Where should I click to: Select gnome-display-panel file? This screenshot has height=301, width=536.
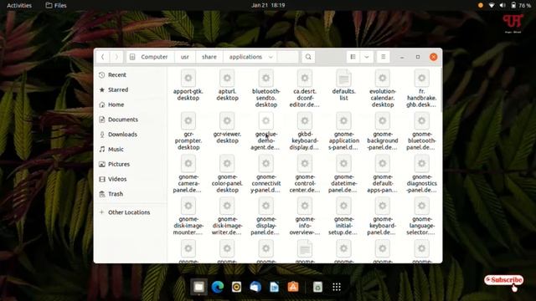(x=266, y=216)
